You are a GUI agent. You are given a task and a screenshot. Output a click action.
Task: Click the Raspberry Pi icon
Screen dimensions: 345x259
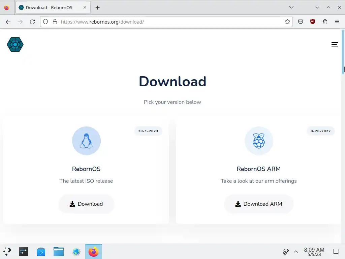click(259, 141)
